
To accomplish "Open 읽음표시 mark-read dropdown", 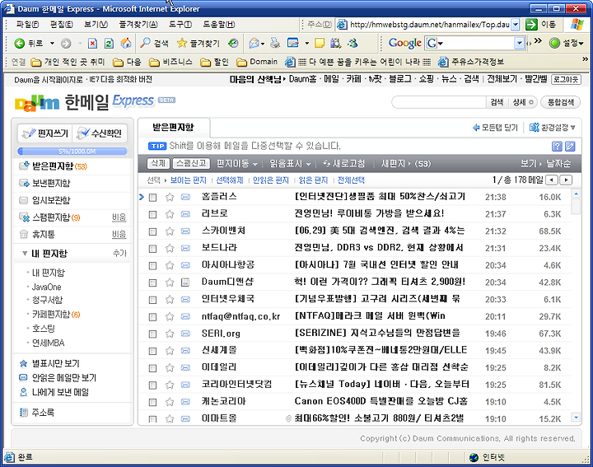I will (290, 164).
